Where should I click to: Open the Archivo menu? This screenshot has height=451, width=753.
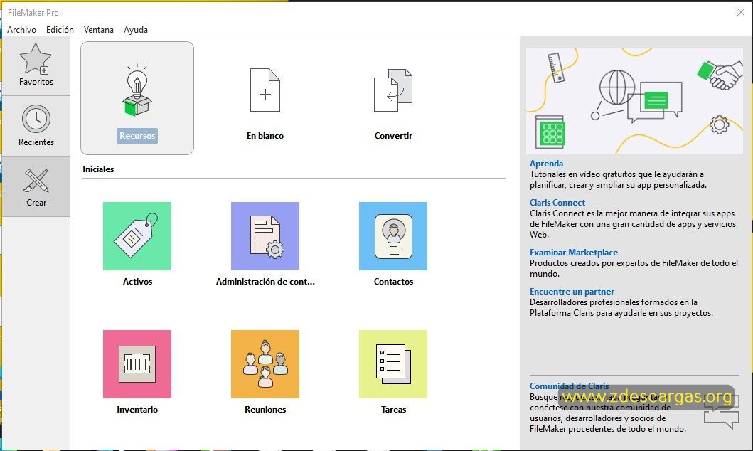(21, 30)
